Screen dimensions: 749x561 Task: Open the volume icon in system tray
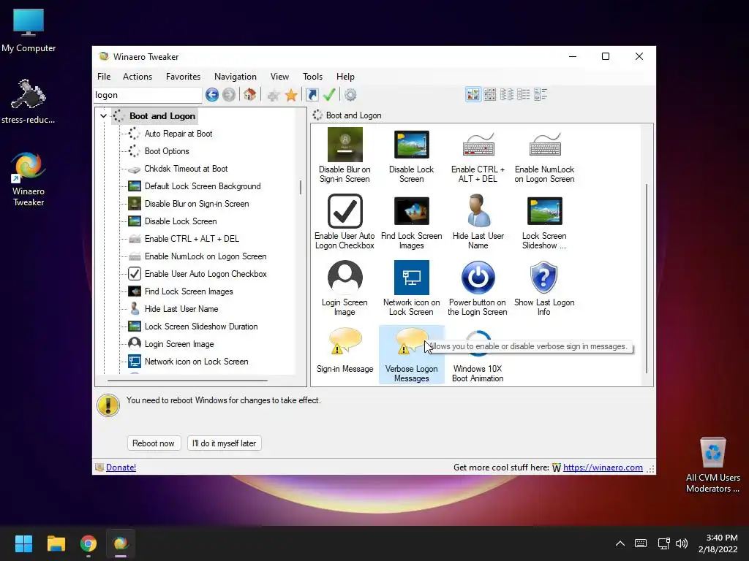[682, 543]
